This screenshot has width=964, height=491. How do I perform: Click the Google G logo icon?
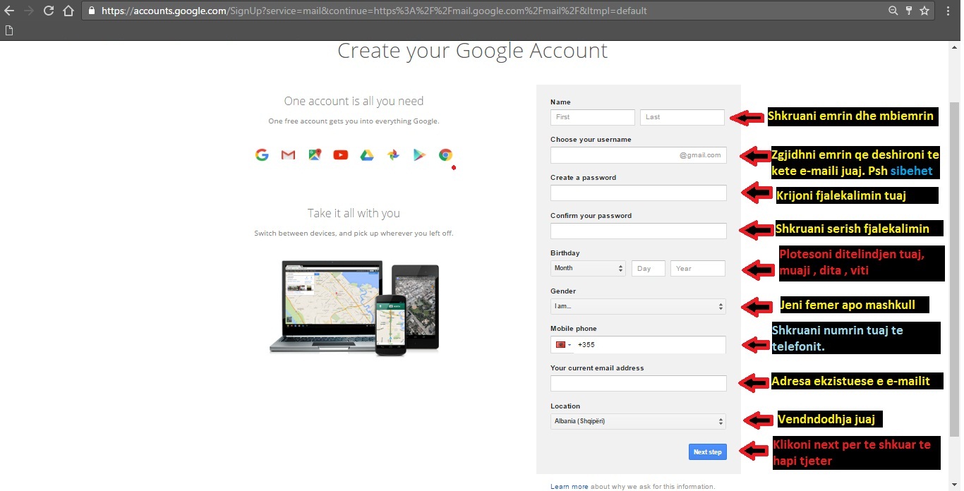point(262,154)
